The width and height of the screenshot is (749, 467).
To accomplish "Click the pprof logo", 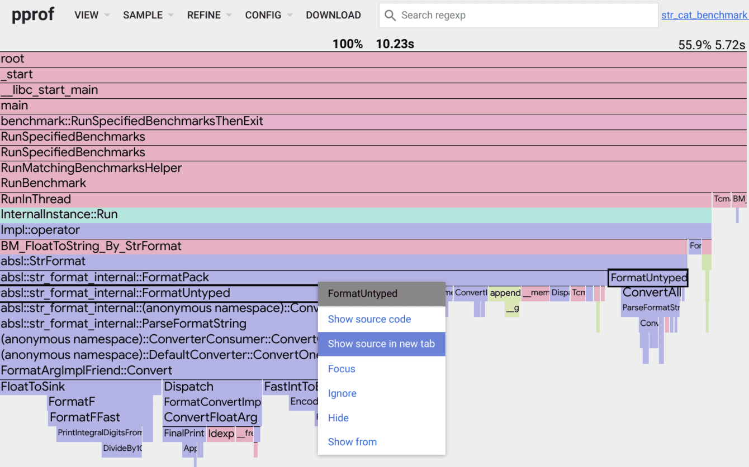I will pyautogui.click(x=33, y=15).
